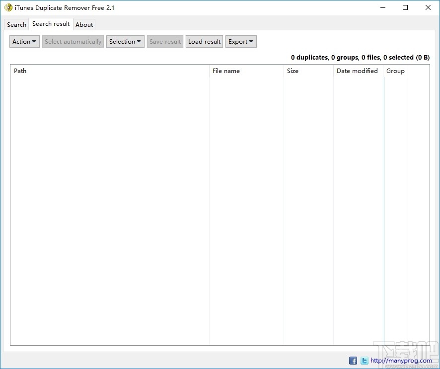This screenshot has height=369, width=440.
Task: Switch to the Search tab
Action: (x=16, y=24)
